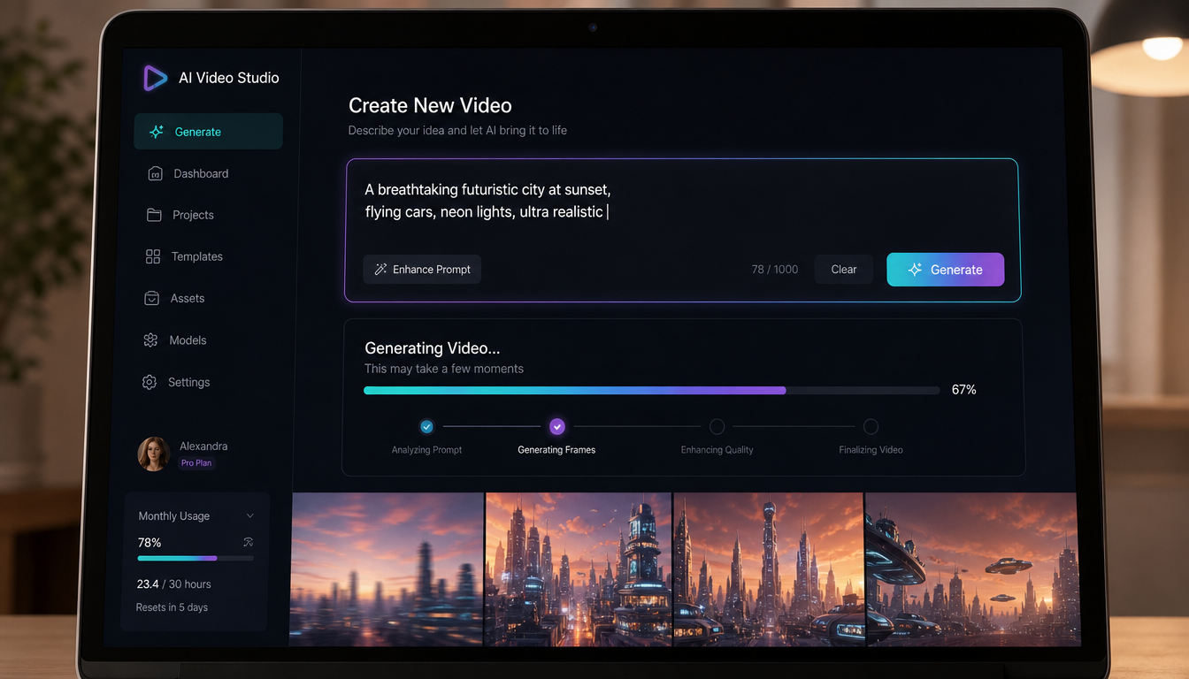Screen dimensions: 1189x679
Task: Click the AI Video Studio play logo
Action: (x=155, y=78)
